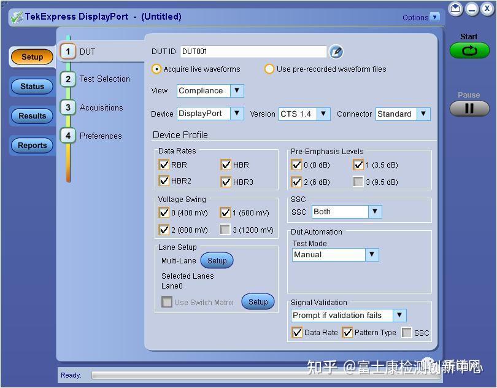Enable SSC signal validation checkbox
The width and height of the screenshot is (497, 388).
tap(407, 333)
